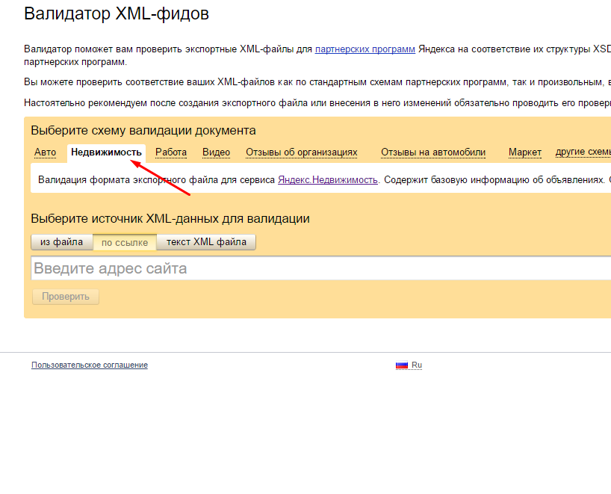Screen dimensions: 611x494
Task: Switch to the Работа schema tab
Action: (171, 152)
